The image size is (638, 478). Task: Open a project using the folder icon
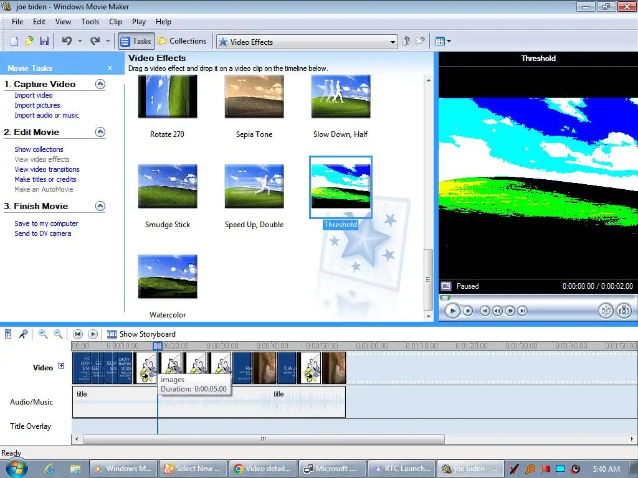[29, 41]
